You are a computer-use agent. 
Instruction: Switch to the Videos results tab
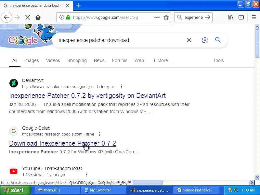pyautogui.click(x=53, y=60)
